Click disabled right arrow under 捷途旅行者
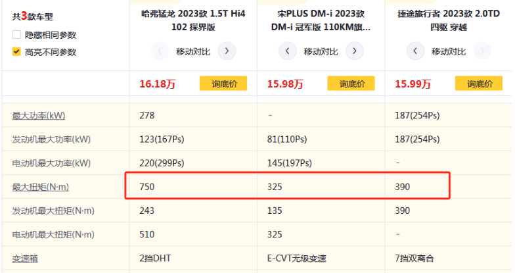This screenshot has height=273, width=515. pyautogui.click(x=482, y=51)
